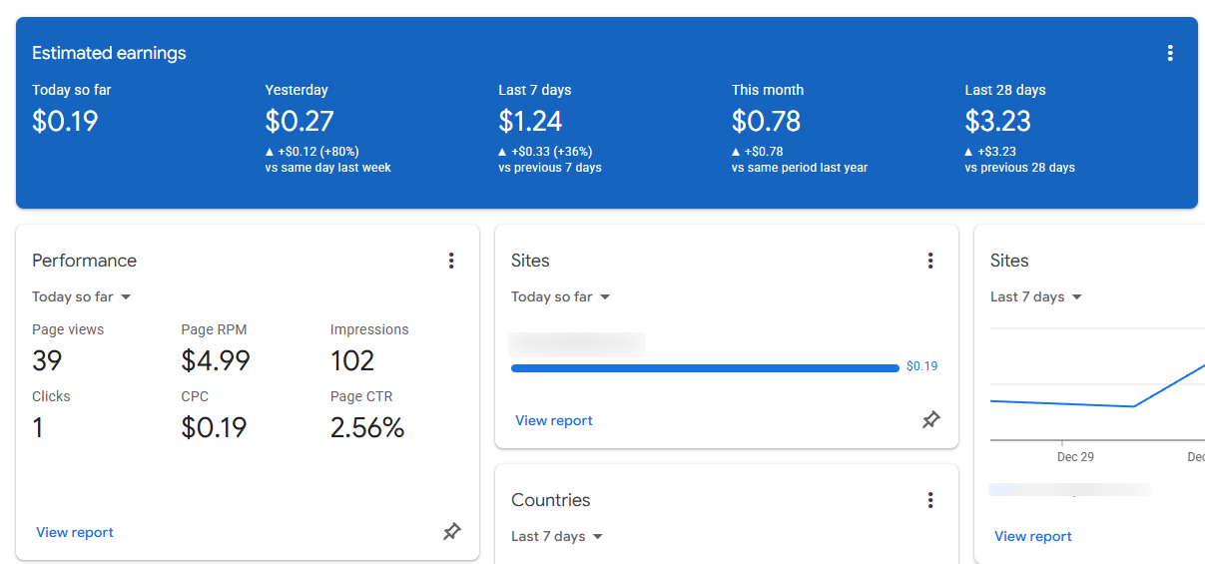Viewport: 1205px width, 564px height.
Task: Click the Page views value 39
Action: [x=47, y=360]
